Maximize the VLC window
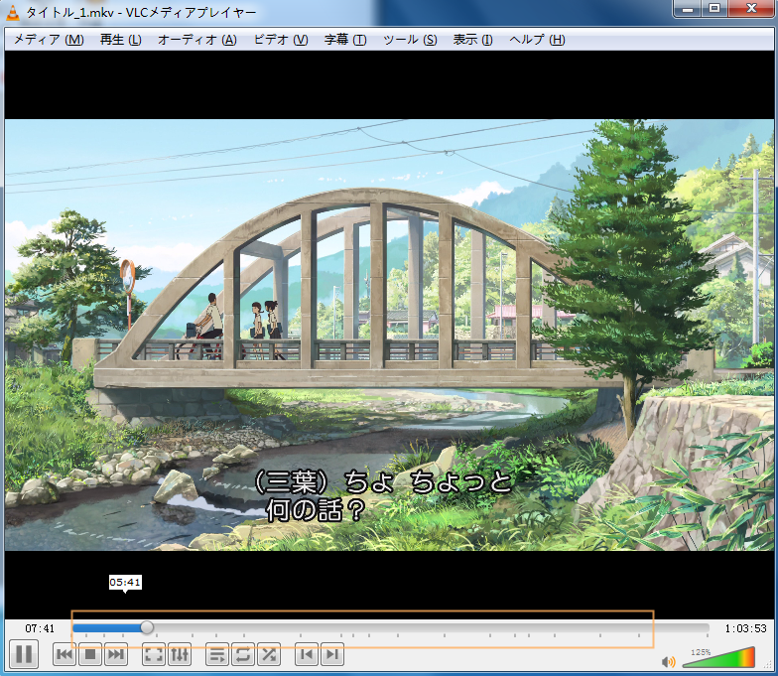The height and width of the screenshot is (676, 778). click(714, 8)
